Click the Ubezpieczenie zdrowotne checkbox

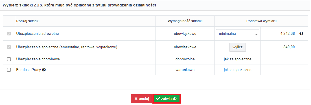click(9, 34)
